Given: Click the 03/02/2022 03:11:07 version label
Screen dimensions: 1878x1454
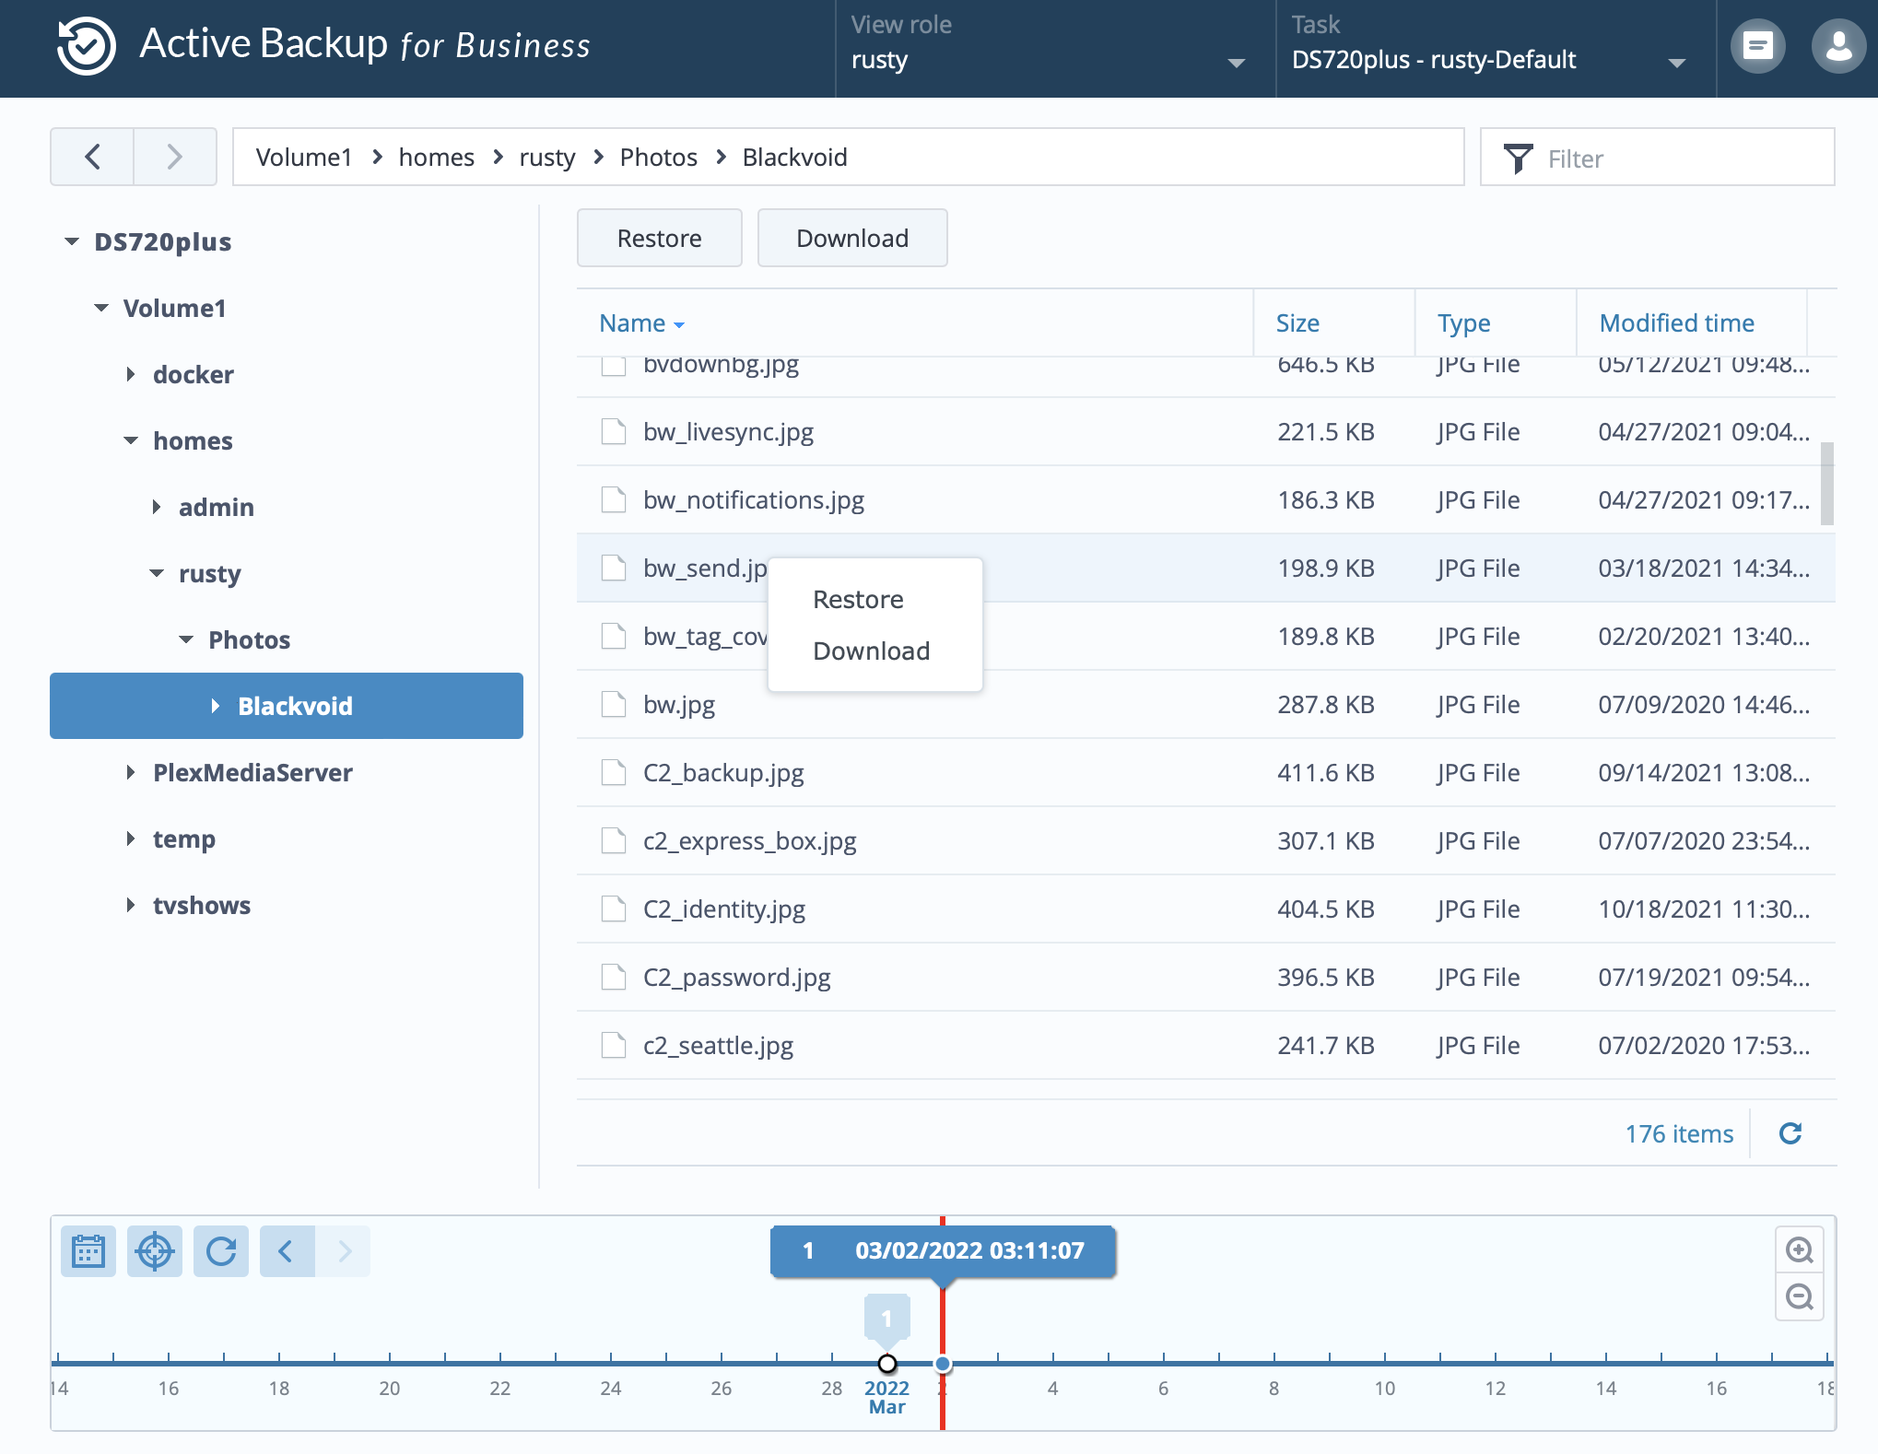Looking at the screenshot, I should 943,1250.
